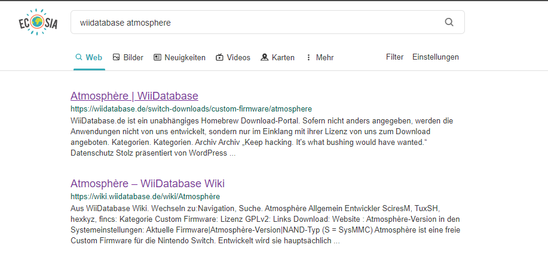Open the Atmosphère | WiiDatabase result
548x257 pixels.
134,95
